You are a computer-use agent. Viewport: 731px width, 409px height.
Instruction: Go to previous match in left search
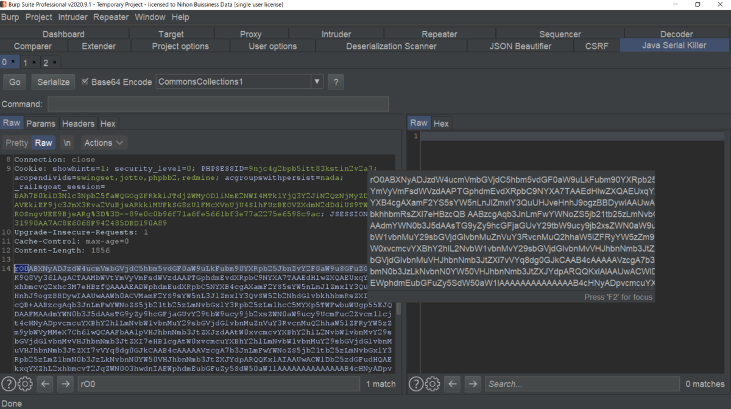(x=45, y=384)
